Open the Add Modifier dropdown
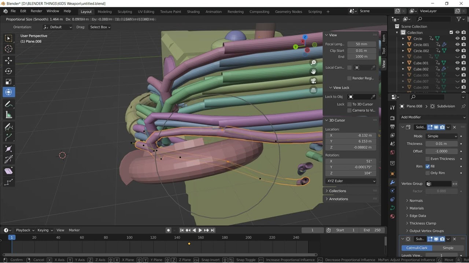Viewport: 469px width, 263px height. (433, 117)
